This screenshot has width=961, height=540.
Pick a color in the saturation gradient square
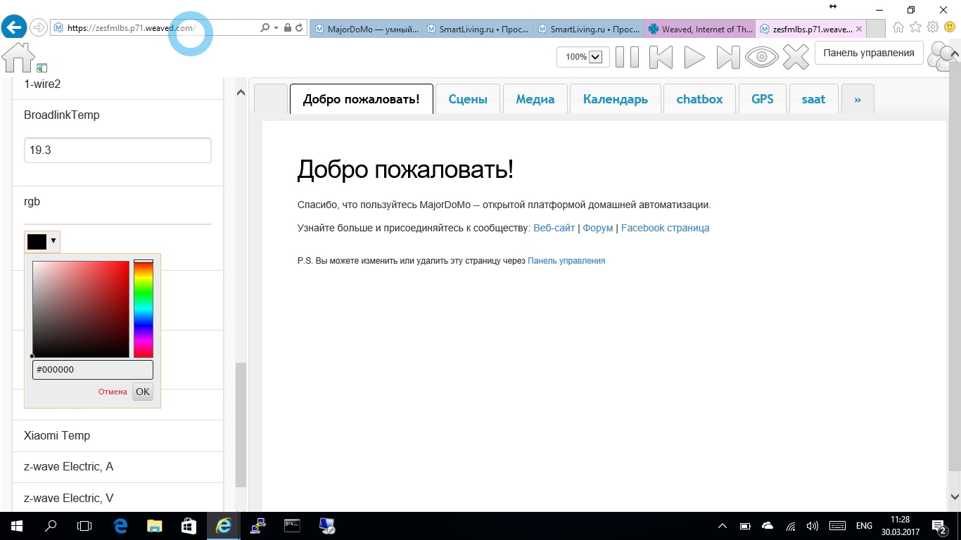pyautogui.click(x=81, y=309)
